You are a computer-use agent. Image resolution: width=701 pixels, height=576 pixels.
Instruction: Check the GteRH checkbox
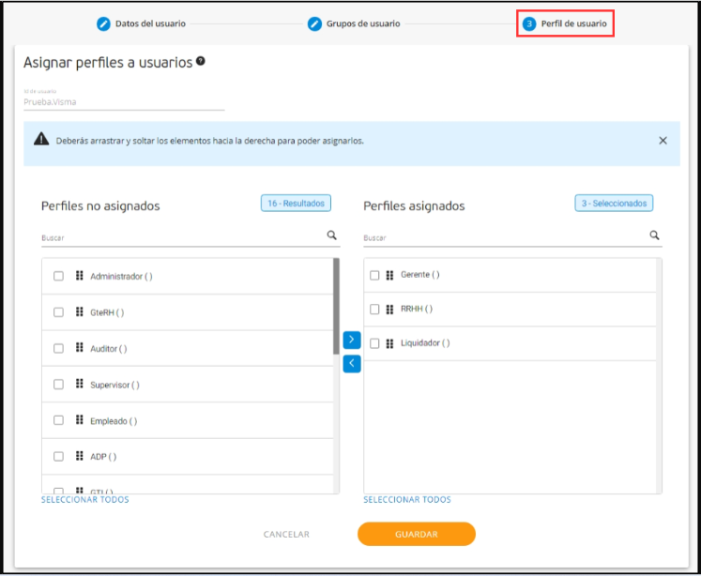pyautogui.click(x=58, y=311)
